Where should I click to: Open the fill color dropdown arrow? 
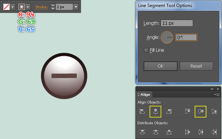pyautogui.click(x=13, y=7)
